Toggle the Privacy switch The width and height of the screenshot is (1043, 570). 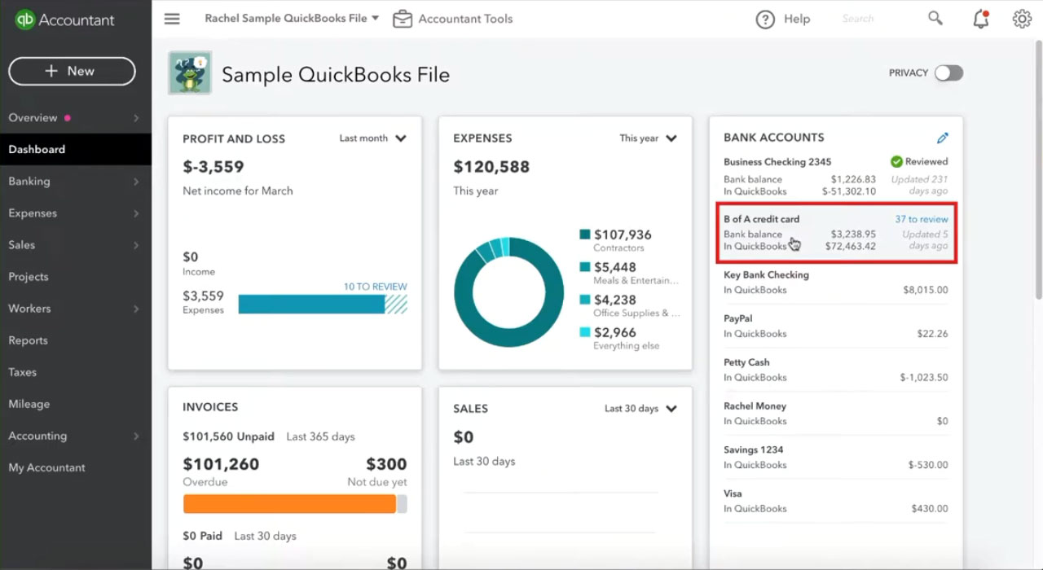coord(948,73)
